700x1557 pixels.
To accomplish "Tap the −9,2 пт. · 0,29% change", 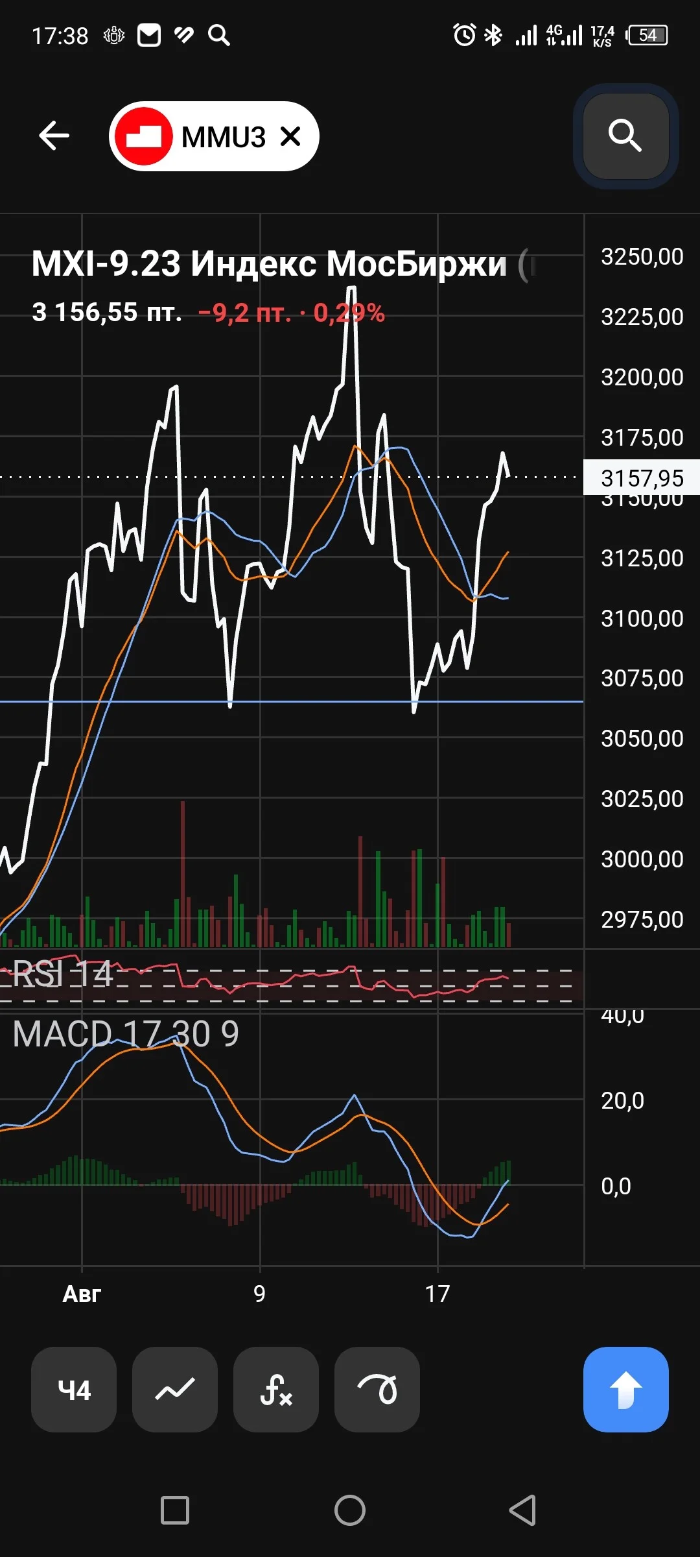I will [291, 313].
